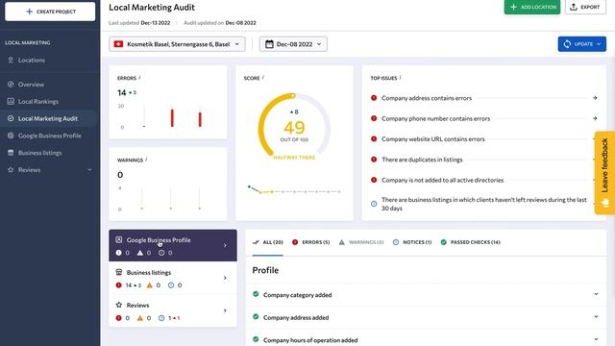Viewport: 615px width, 346px height.
Task: Open the Kosmetik Basel location dropdown
Action: 177,44
